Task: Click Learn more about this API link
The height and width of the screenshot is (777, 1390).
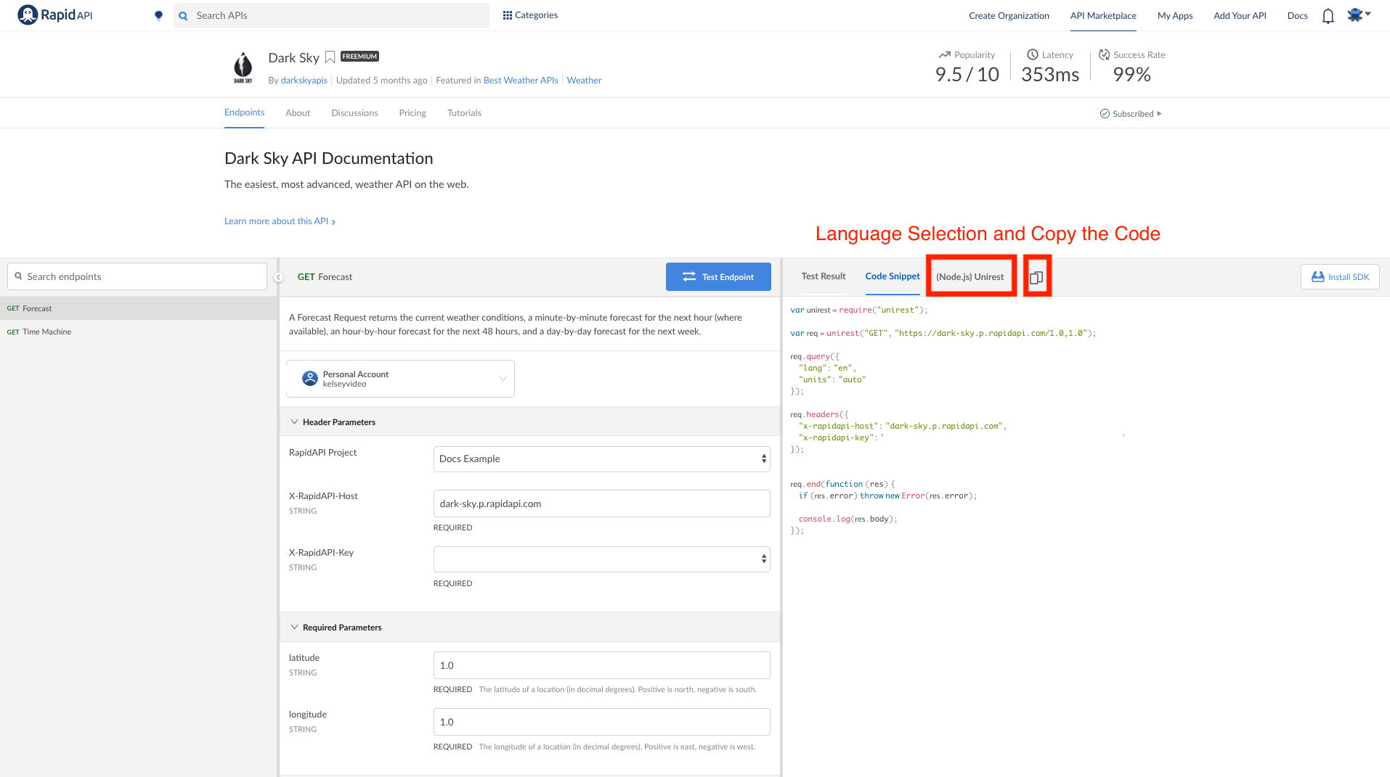Action: point(280,221)
